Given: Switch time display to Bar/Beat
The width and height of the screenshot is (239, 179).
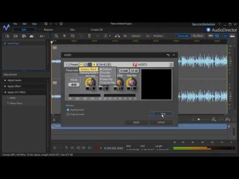Looking at the screenshot, I should (x=198, y=36).
